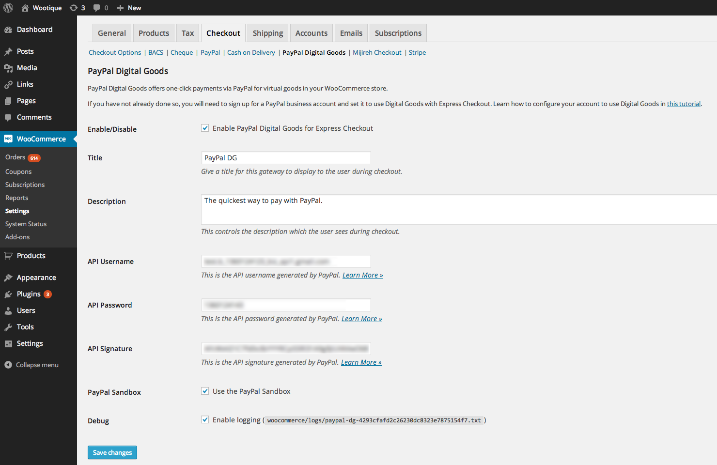717x465 pixels.
Task: Focus the Title field containing PayPal DG
Action: tap(286, 158)
